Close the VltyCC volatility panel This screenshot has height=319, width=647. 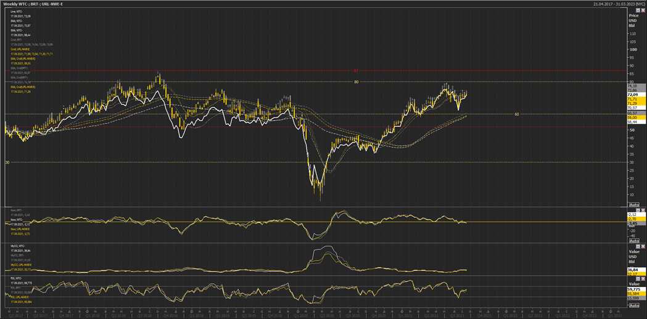coord(643,246)
